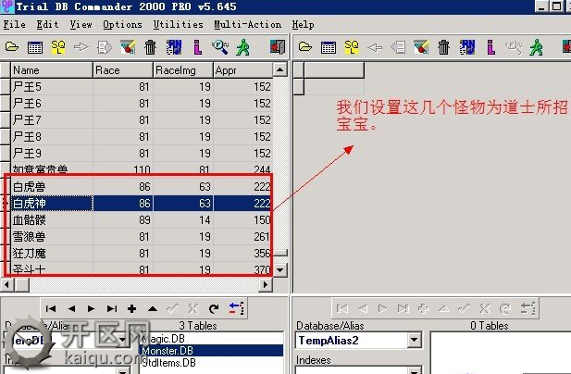Viewport: 571px width, 374px height.
Task: Click the green running man icon in left toolbar
Action: point(243,46)
